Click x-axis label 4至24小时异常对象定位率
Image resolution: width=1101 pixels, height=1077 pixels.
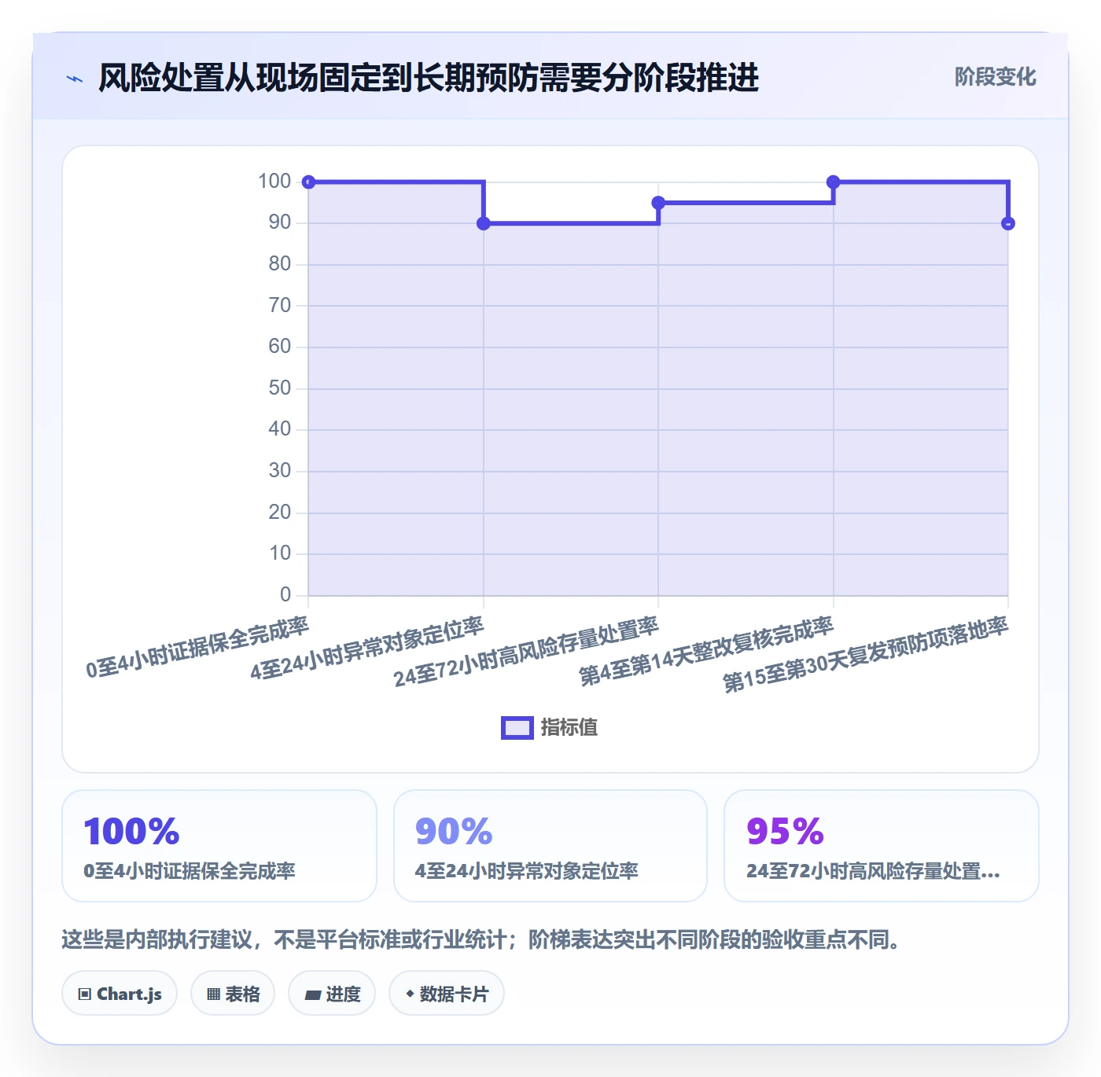367,649
